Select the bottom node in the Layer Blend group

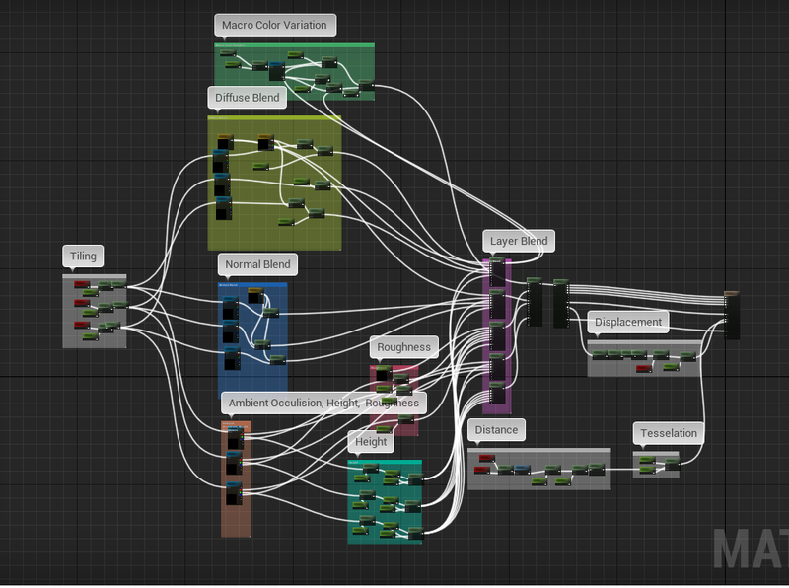tap(497, 397)
